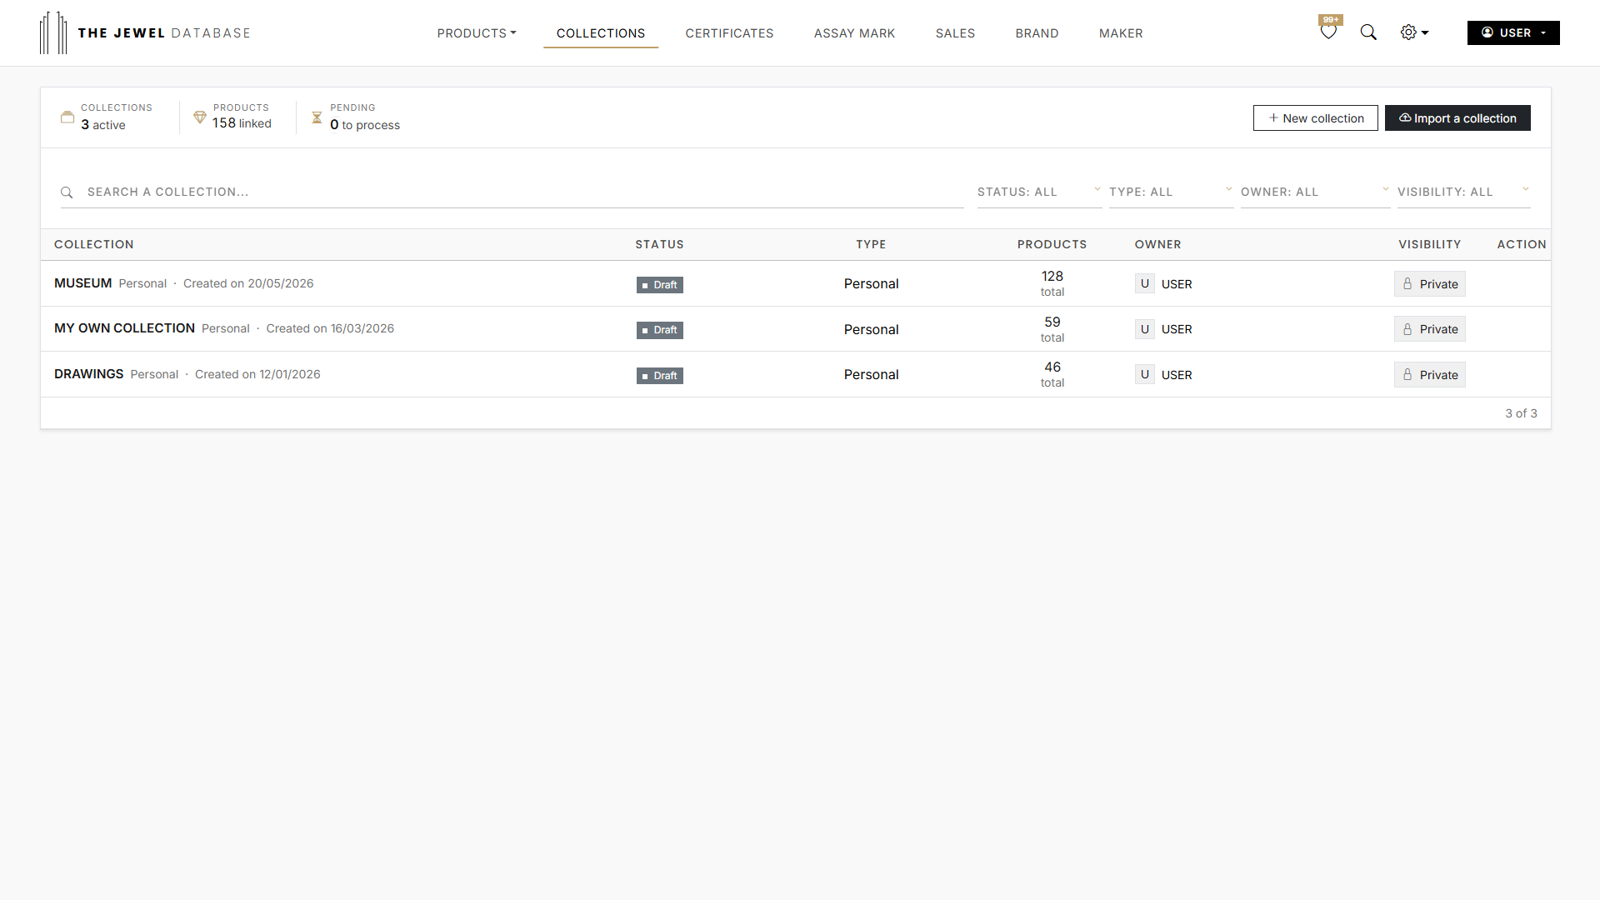Click Created on 12/01/2026 text
Image resolution: width=1600 pixels, height=900 pixels.
[257, 374]
